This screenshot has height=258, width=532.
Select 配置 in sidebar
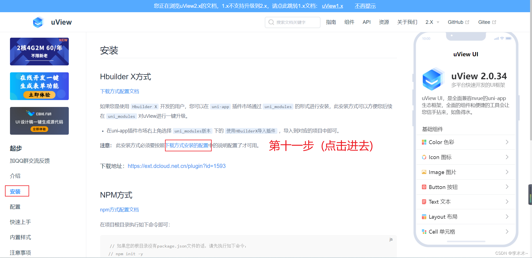(15, 207)
